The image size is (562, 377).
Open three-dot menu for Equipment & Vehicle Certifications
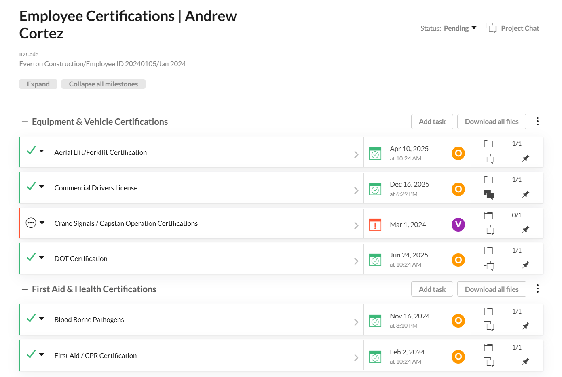click(x=537, y=122)
